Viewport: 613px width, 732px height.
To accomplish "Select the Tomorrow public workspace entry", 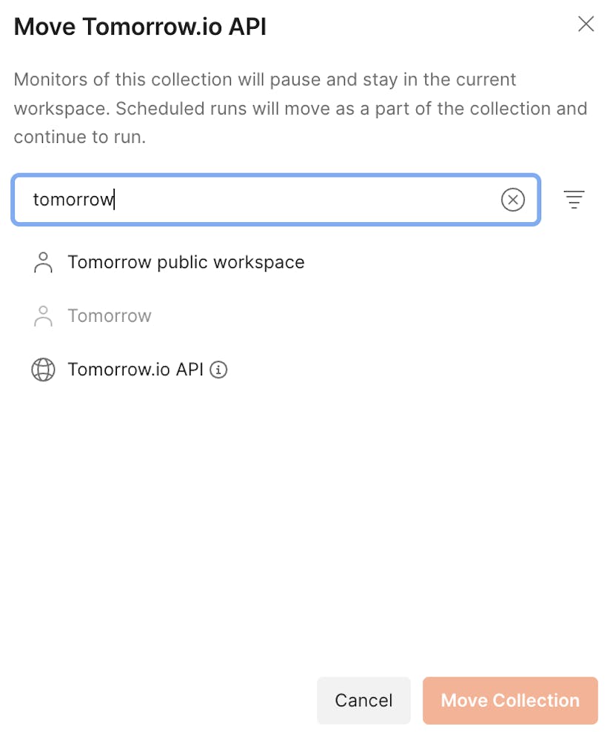I will coord(186,262).
